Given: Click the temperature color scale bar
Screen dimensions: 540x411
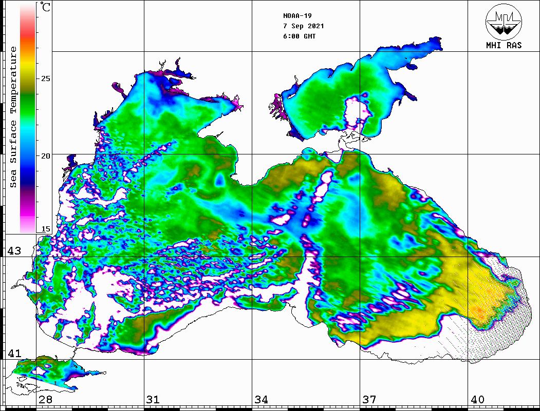Looking at the screenshot, I should pyautogui.click(x=28, y=118).
